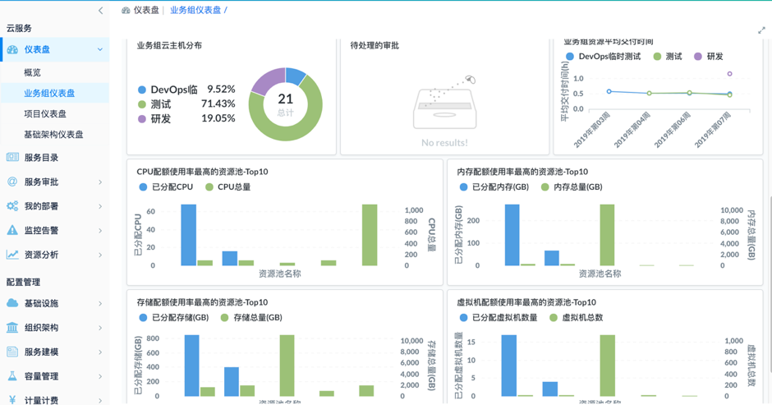Toggle 已分配存储(GB) legend item

[174, 317]
